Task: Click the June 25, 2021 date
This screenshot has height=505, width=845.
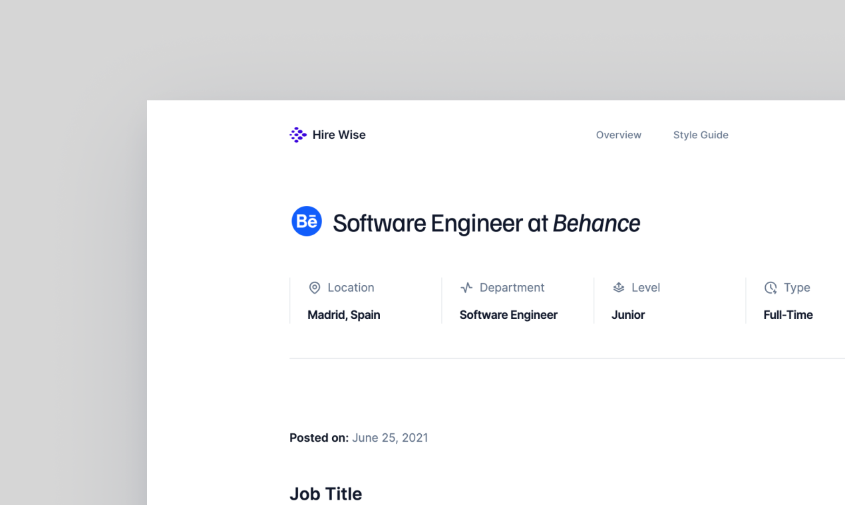Action: (x=390, y=438)
